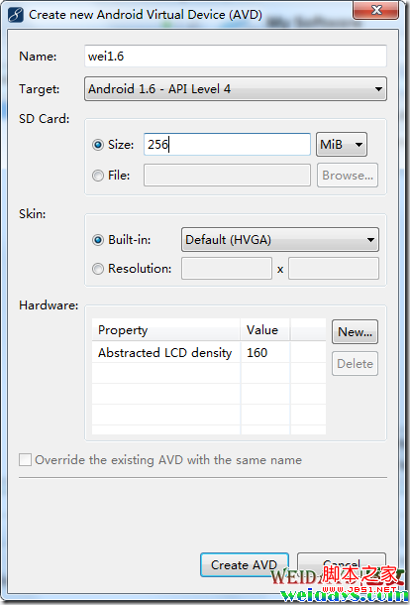Choose the Resolution skin radio option

98,269
